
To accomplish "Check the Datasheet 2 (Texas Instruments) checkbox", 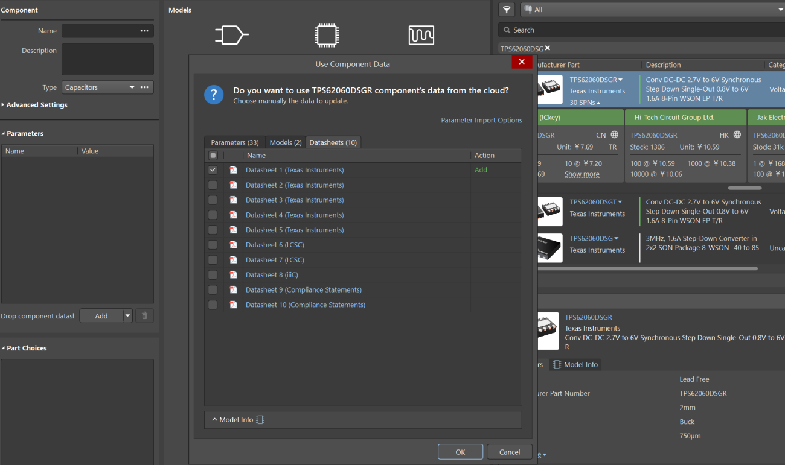I will tap(213, 185).
